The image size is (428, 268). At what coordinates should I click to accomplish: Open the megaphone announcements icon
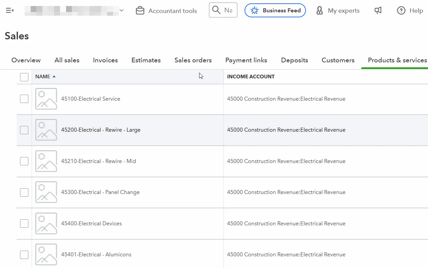(378, 11)
